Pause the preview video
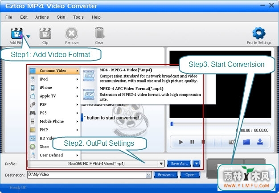The image size is (279, 193). [192, 142]
